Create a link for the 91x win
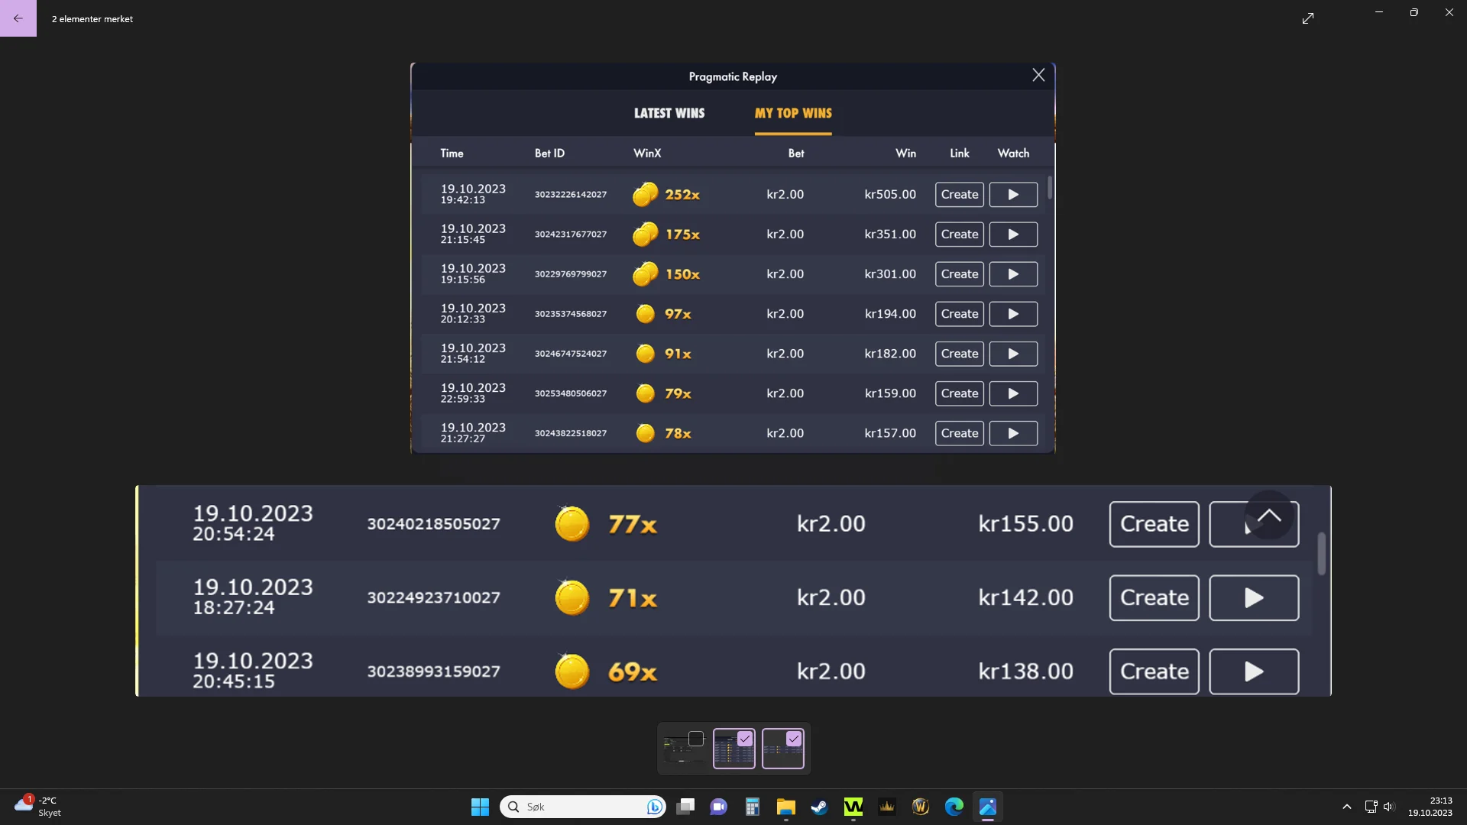Image resolution: width=1467 pixels, height=825 pixels. tap(960, 354)
